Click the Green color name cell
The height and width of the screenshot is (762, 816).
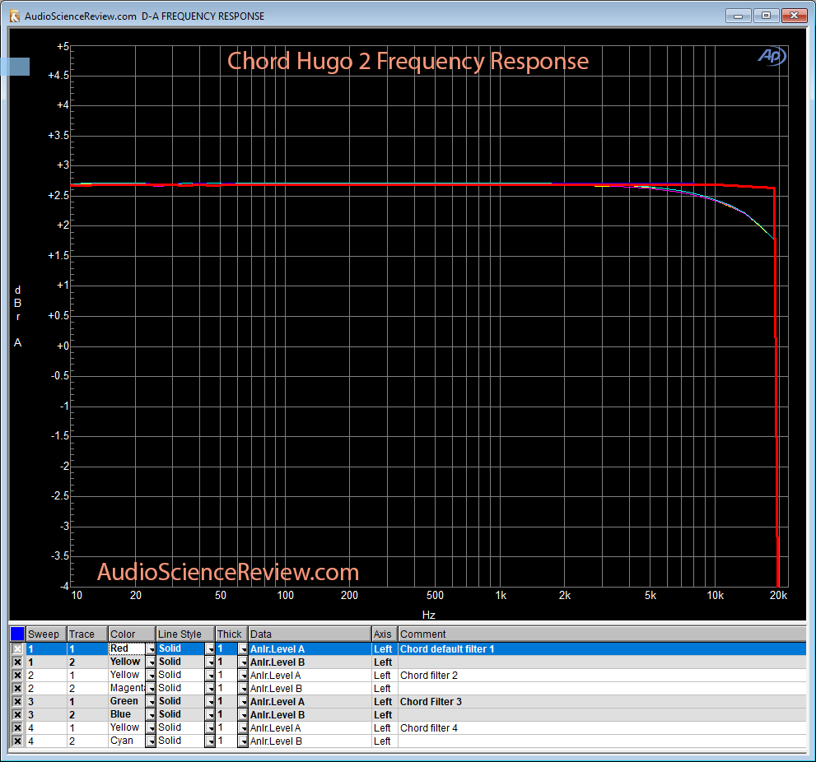coord(127,702)
